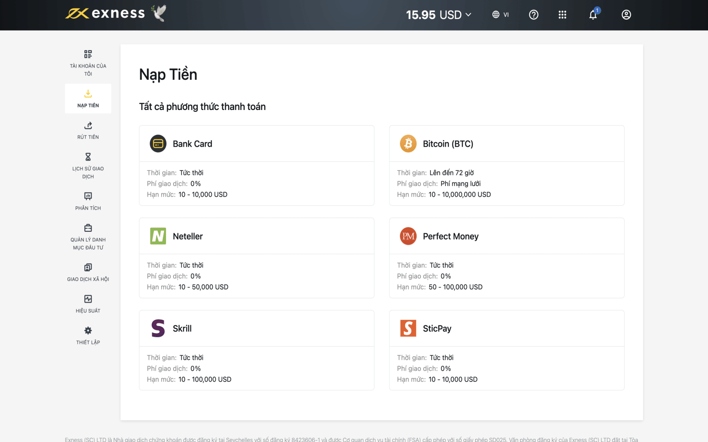Viewport: 708px width, 442px height.
Task: Click the Bitcoin logo icon
Action: pyautogui.click(x=408, y=143)
